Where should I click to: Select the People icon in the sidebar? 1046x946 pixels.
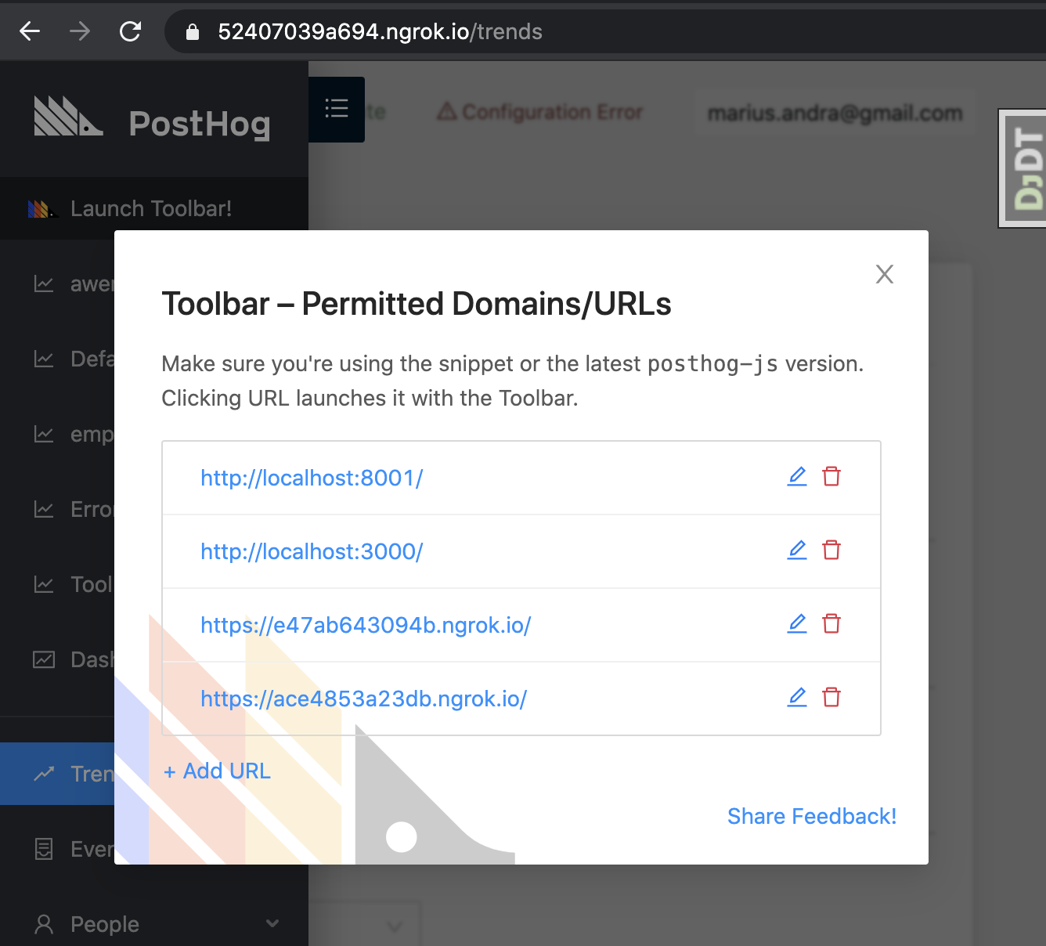pos(43,924)
